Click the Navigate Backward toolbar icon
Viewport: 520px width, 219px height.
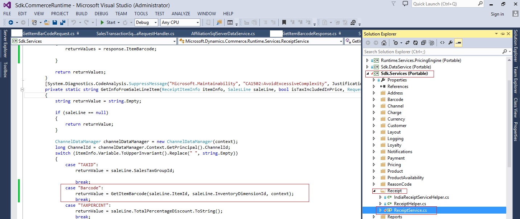11,22
